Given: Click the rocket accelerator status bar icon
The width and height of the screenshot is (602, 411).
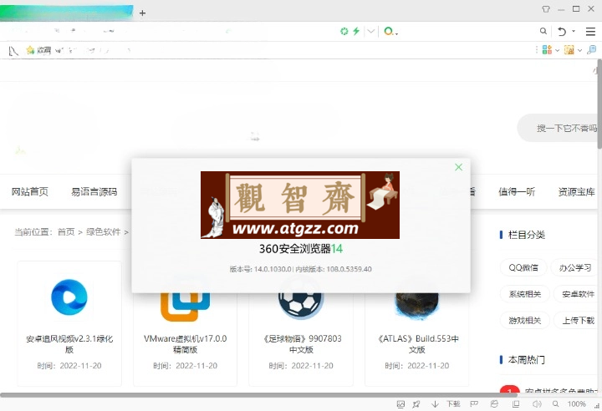Looking at the screenshot, I should point(416,403).
